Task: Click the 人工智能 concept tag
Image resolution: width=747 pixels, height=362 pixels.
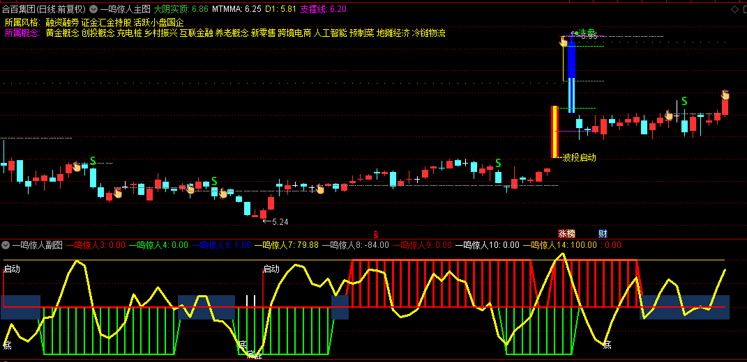Action: 330,33
